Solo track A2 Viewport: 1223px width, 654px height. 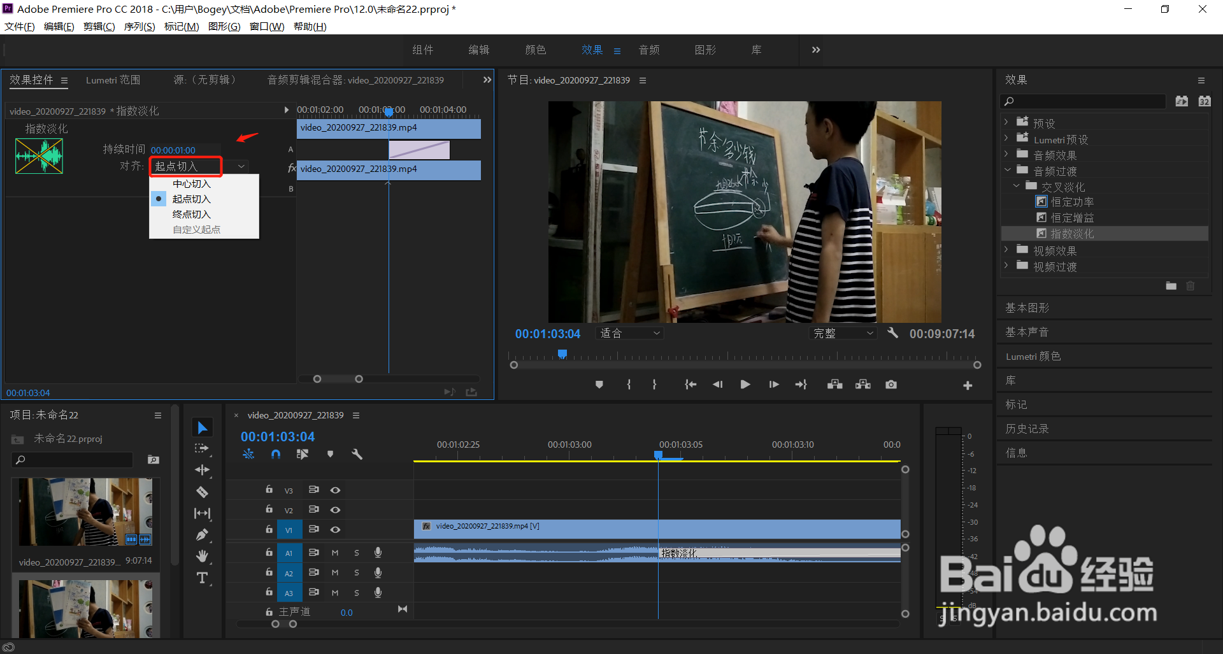357,573
